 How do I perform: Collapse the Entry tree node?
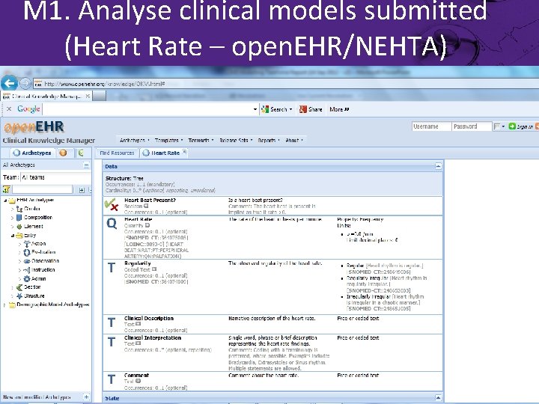click(x=13, y=236)
